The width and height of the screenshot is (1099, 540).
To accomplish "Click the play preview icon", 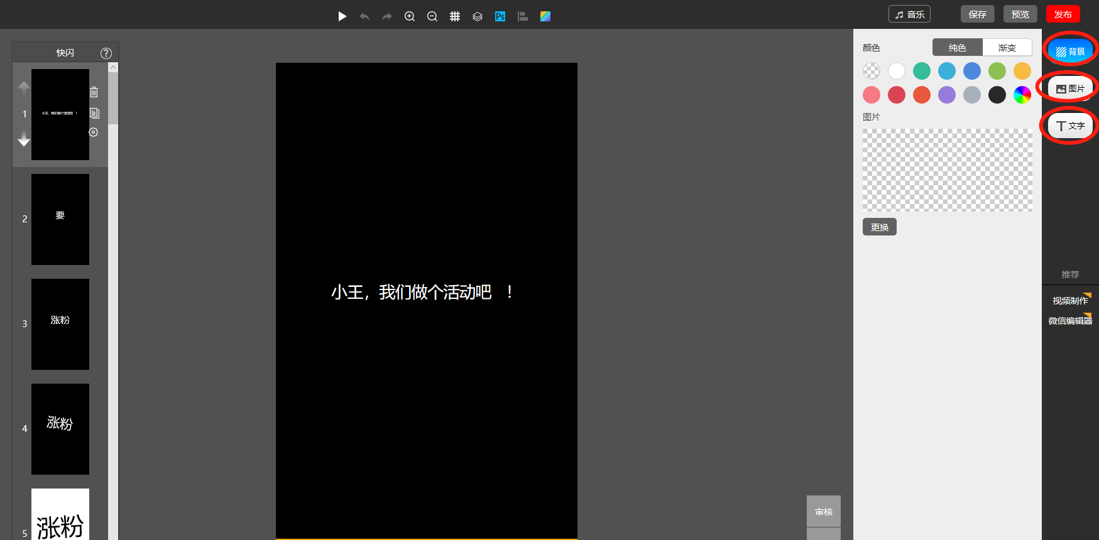I will point(342,16).
